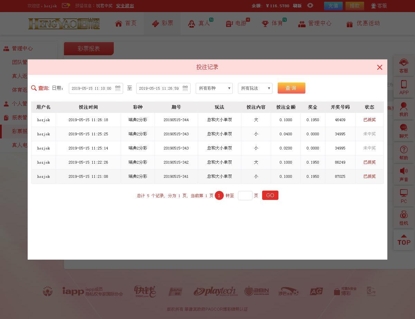Toggle the 声音 sound speaker icon

coord(404,172)
